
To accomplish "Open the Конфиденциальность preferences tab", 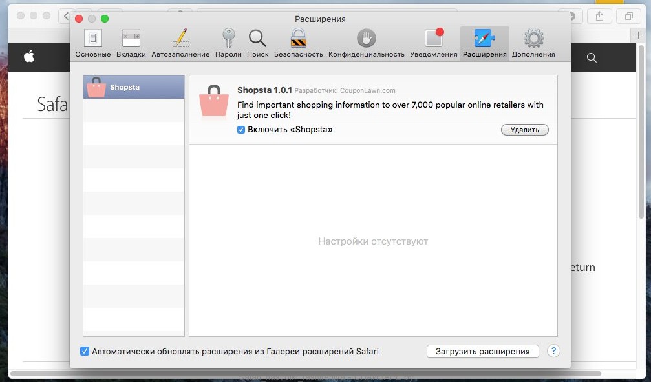I will (366, 43).
